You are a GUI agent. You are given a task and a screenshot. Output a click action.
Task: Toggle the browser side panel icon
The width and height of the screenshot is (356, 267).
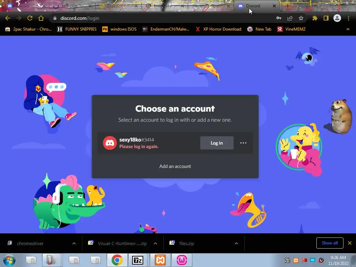tap(326, 18)
